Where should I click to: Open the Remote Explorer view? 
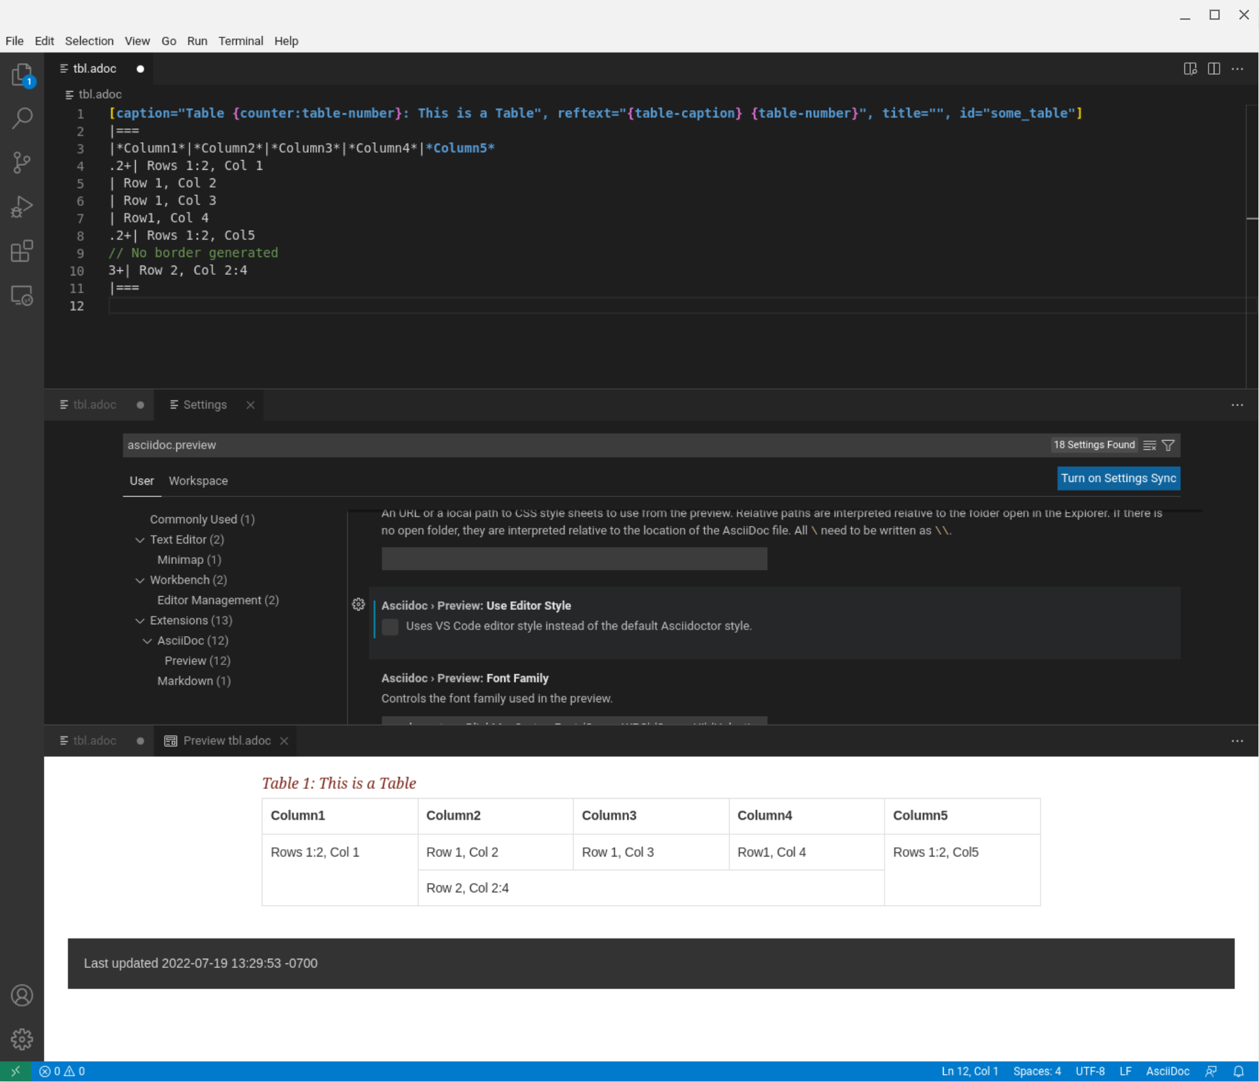click(22, 296)
